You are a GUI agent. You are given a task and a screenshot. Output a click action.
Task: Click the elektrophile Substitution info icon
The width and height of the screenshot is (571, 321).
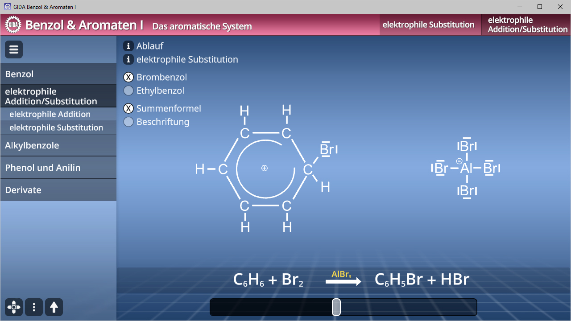(128, 59)
